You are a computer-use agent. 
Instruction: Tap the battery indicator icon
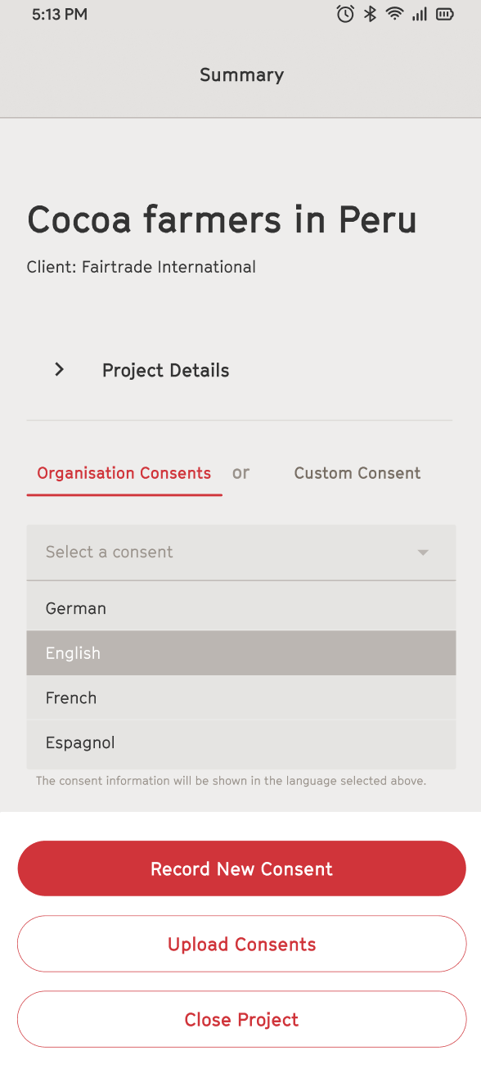[444, 14]
